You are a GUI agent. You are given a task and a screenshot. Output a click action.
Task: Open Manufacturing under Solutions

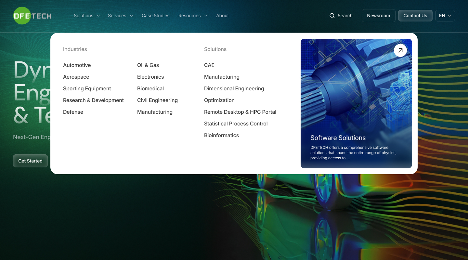click(x=222, y=77)
